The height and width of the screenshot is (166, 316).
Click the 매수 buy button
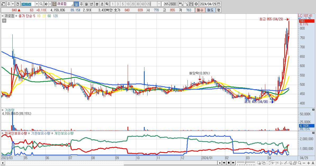click(x=200, y=10)
